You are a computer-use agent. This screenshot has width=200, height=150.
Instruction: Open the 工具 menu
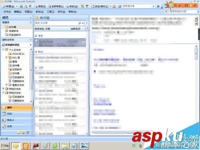click(50, 12)
